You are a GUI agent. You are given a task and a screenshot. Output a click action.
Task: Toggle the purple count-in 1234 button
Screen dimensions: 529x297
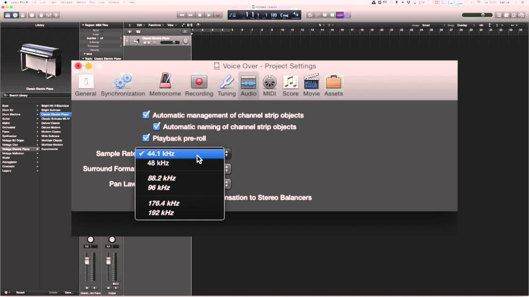point(340,15)
